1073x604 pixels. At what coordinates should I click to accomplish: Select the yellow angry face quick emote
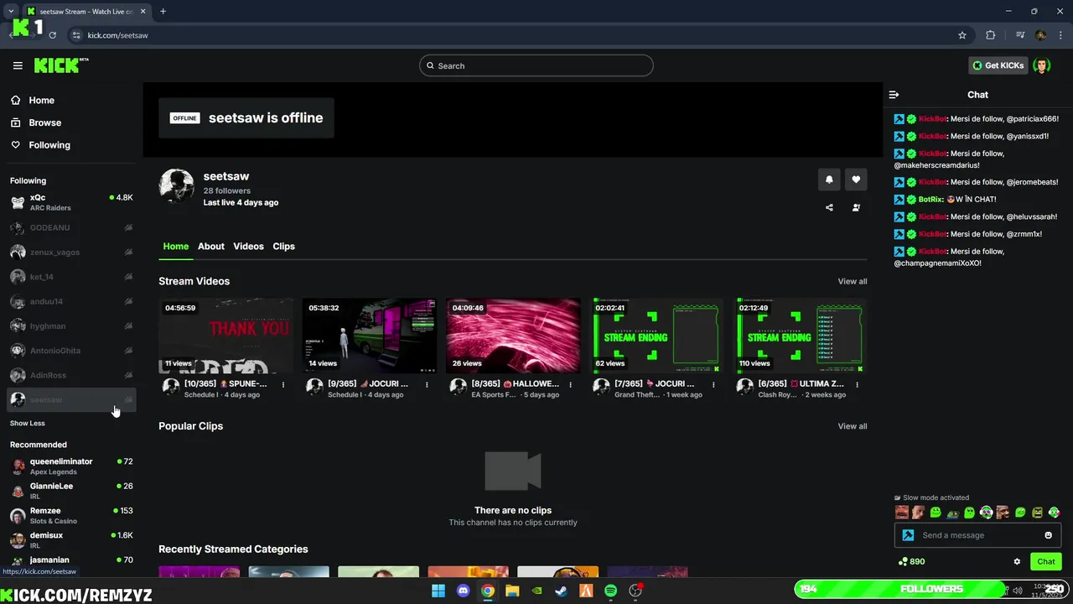click(x=1037, y=513)
